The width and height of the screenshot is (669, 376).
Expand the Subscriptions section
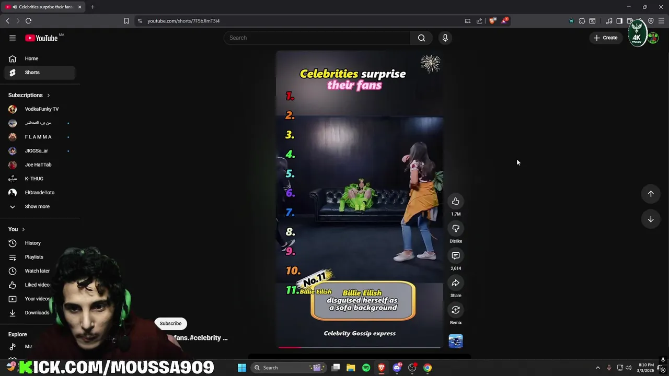[x=29, y=95]
